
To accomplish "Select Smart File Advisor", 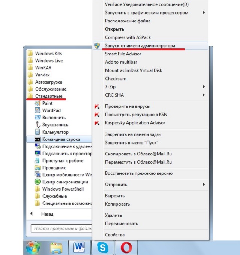I will [x=123, y=54].
